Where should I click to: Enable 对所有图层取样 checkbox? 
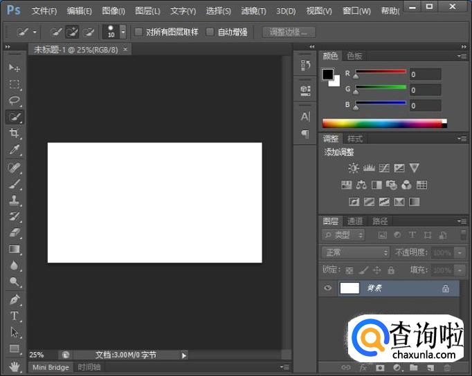(138, 32)
